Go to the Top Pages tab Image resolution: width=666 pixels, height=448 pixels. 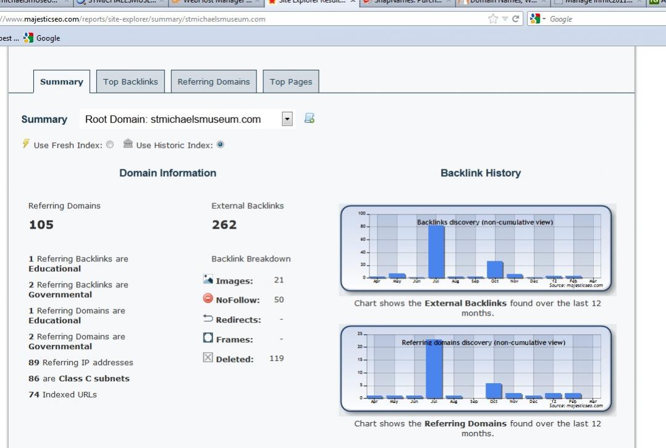291,82
